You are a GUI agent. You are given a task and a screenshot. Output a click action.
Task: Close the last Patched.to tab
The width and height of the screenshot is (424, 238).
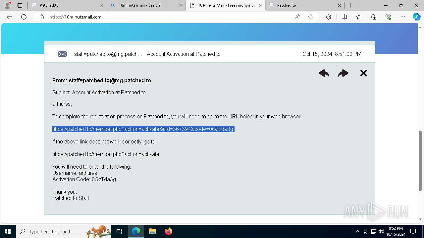point(339,5)
